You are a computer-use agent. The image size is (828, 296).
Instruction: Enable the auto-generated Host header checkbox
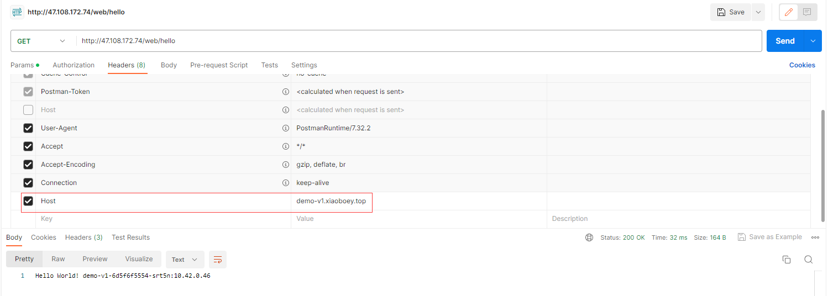coord(28,110)
